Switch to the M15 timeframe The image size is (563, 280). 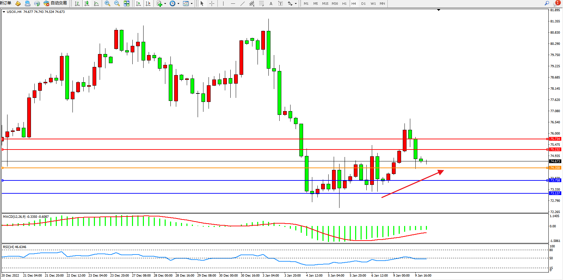point(325,3)
